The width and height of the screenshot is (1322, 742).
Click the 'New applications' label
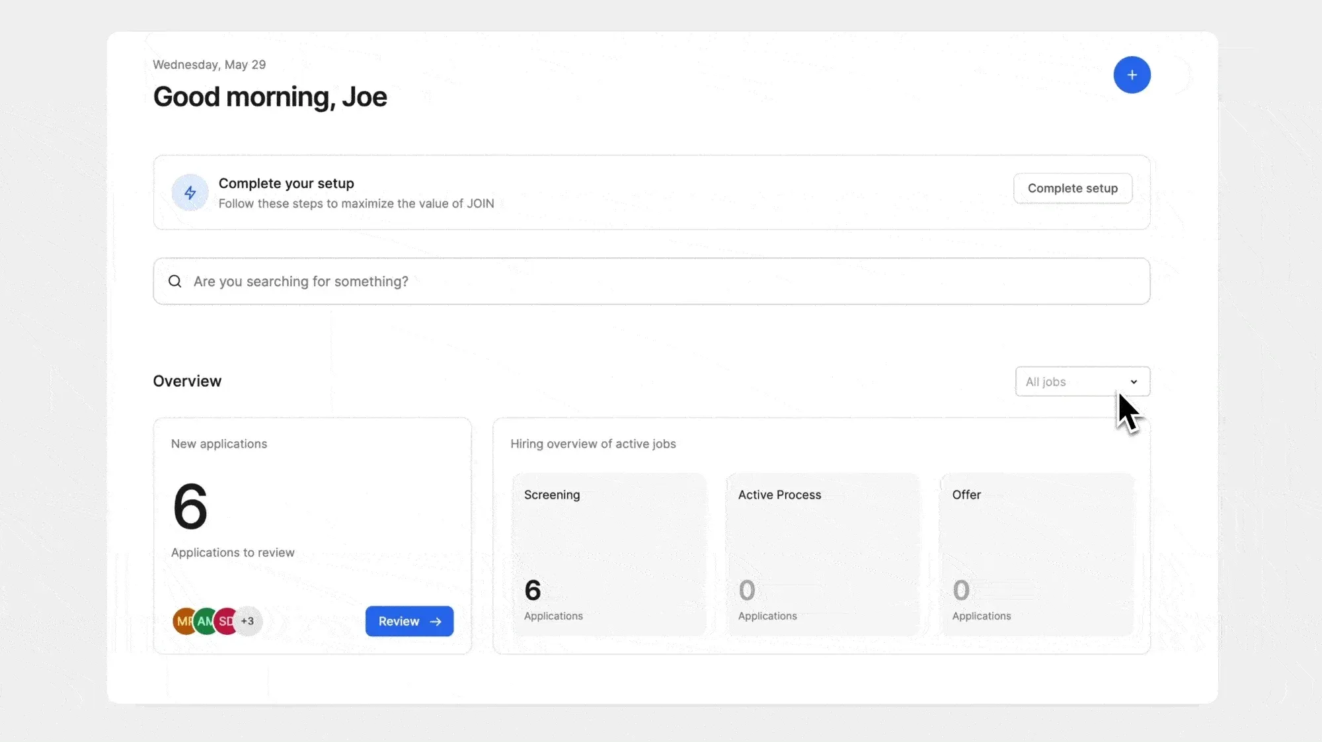pos(219,444)
